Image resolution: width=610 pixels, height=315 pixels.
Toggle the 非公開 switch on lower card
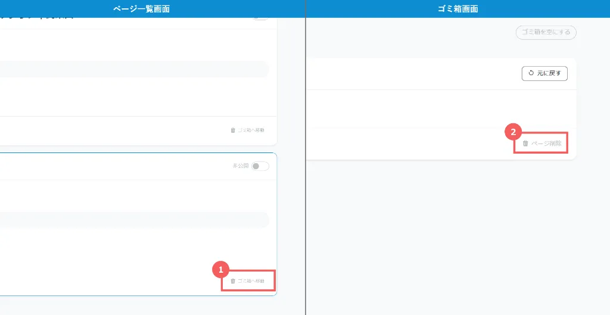coord(260,166)
